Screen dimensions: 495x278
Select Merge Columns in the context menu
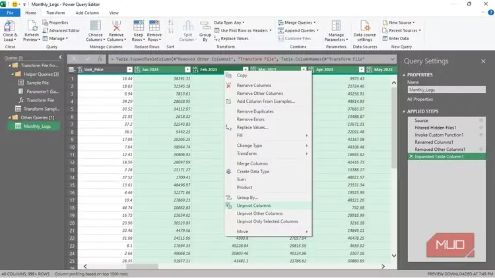point(268,163)
